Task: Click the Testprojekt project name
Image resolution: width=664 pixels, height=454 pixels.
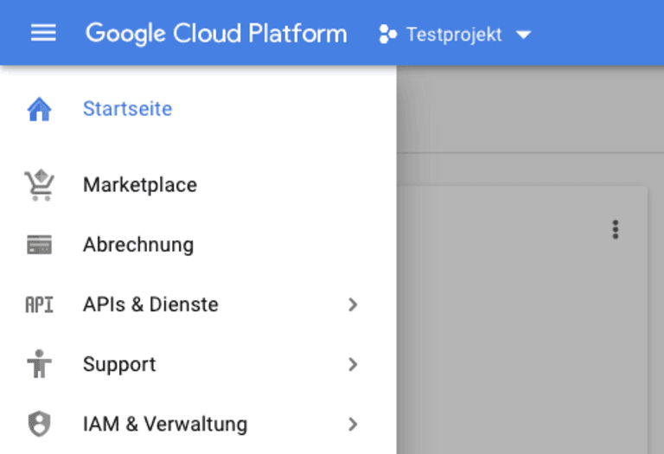Action: click(x=454, y=35)
